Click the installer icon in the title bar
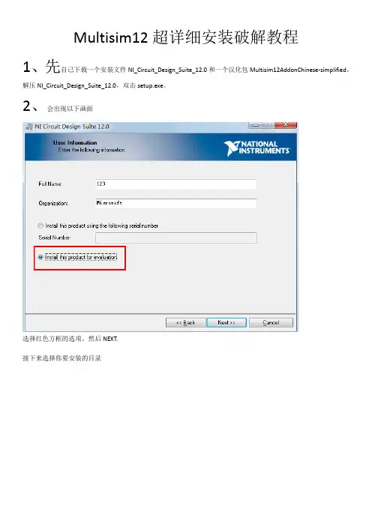 tap(29, 127)
